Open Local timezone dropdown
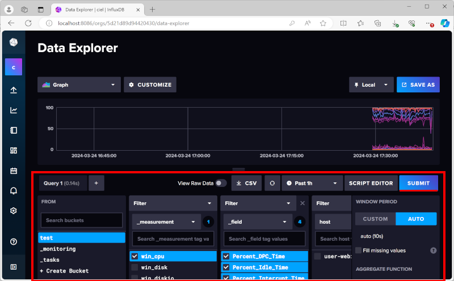The width and height of the screenshot is (454, 281). coord(371,85)
